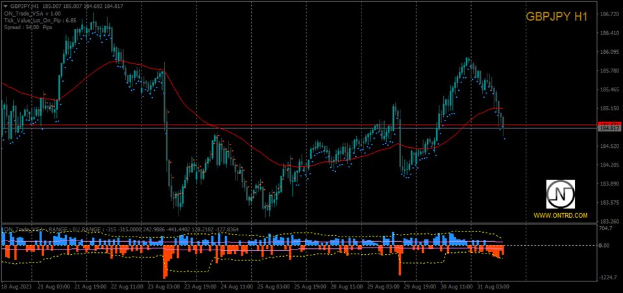This screenshot has width=623, height=293.
Task: Click the 185.465 price axis label
Action: [609, 89]
